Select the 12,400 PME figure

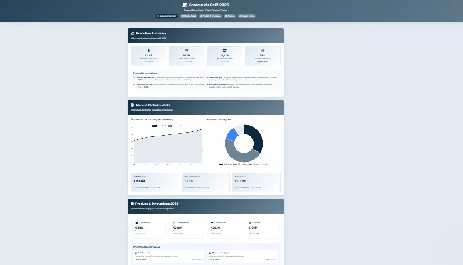pos(224,56)
